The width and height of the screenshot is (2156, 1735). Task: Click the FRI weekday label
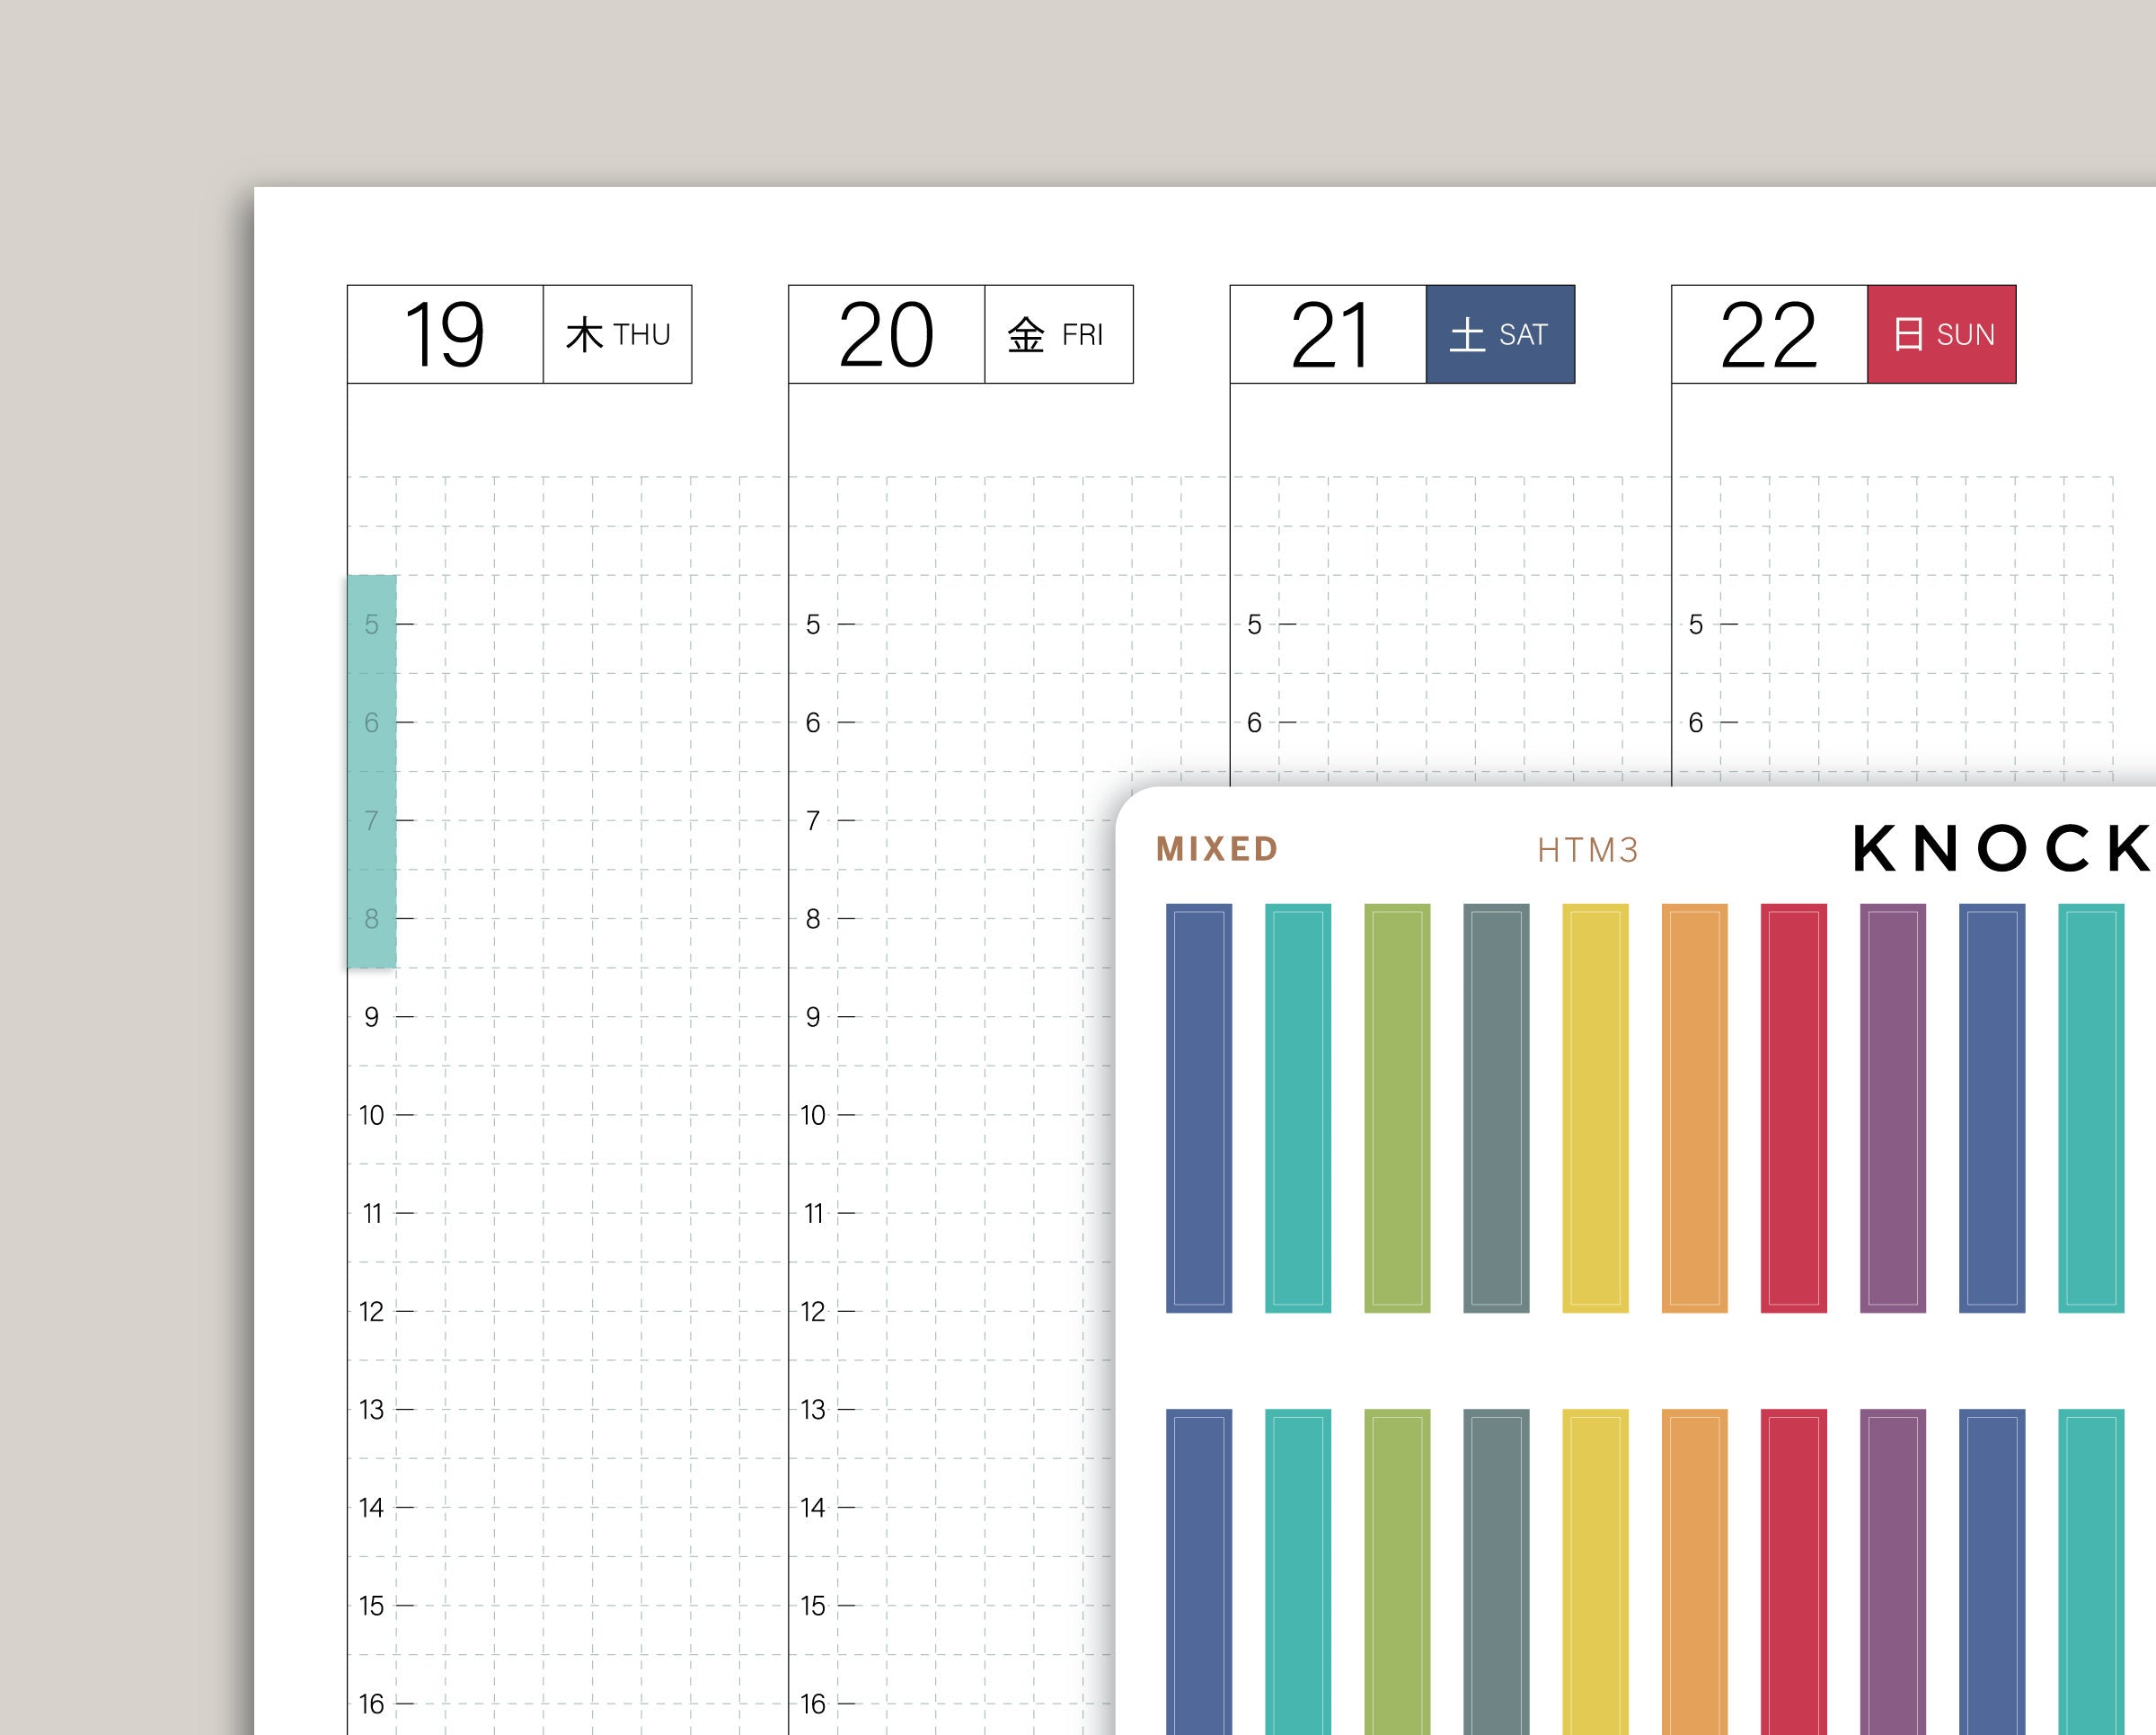tap(1058, 334)
